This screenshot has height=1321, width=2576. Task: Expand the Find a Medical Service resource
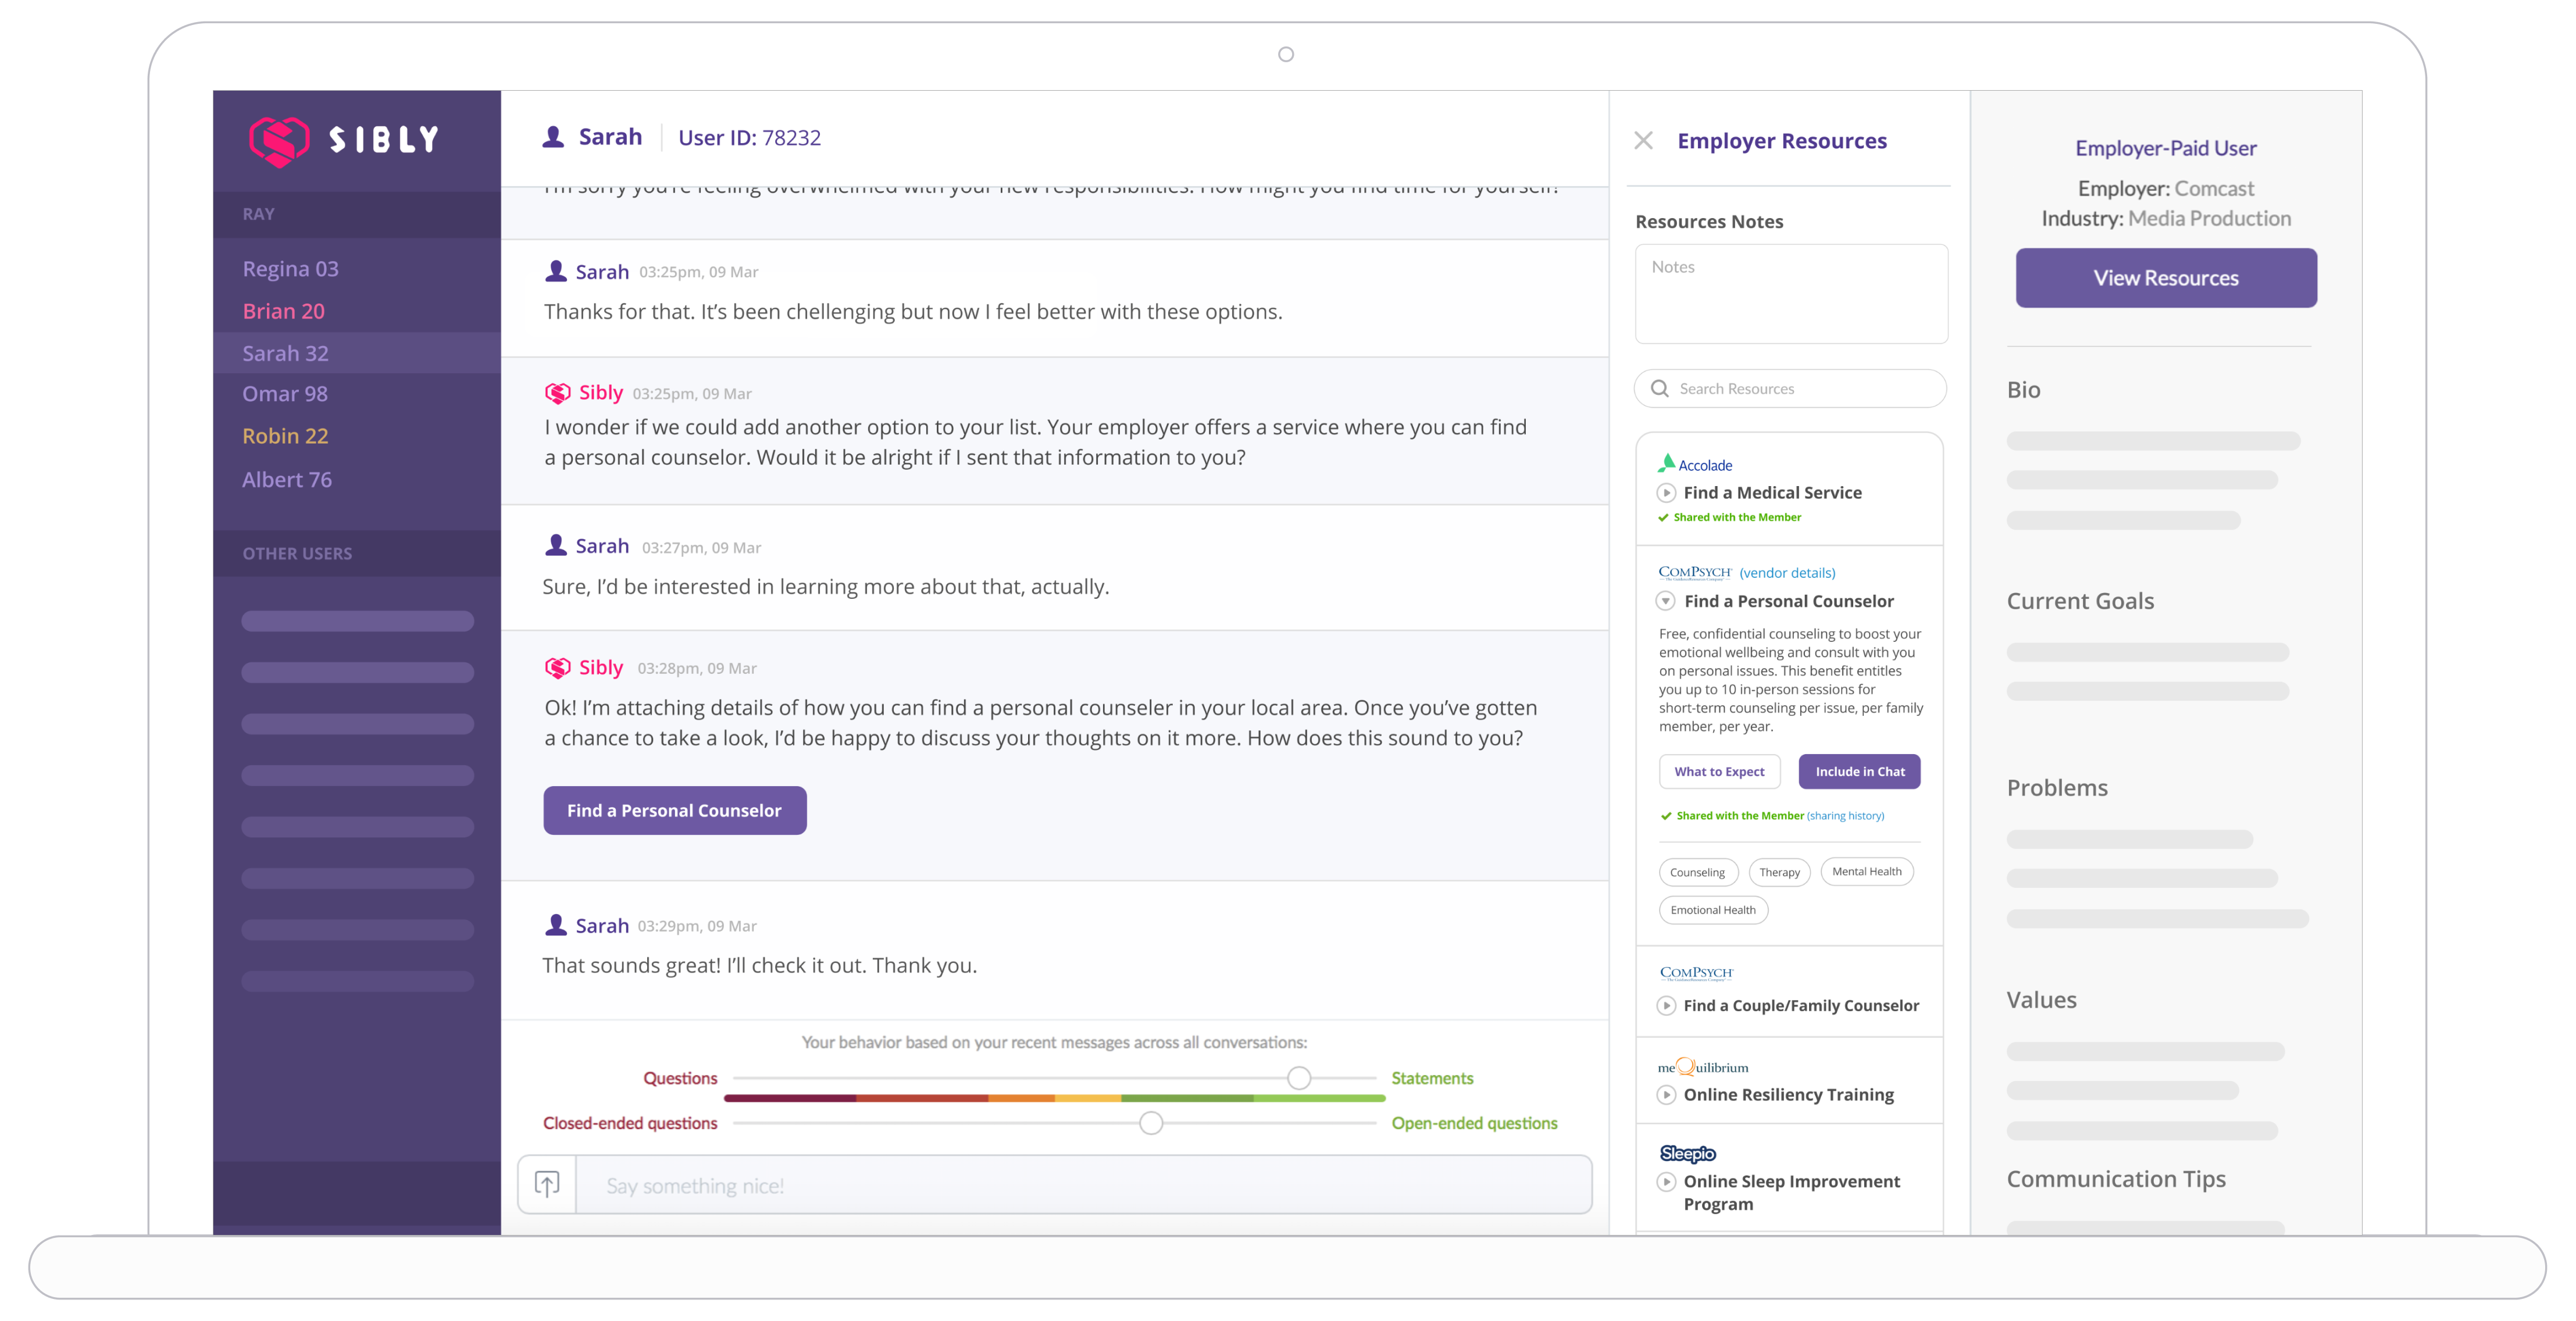(1666, 493)
